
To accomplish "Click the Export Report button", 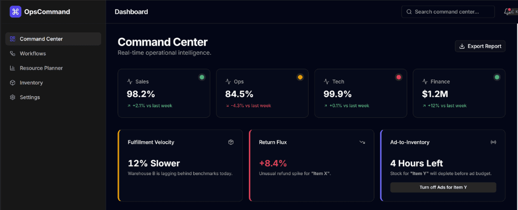I will (480, 46).
